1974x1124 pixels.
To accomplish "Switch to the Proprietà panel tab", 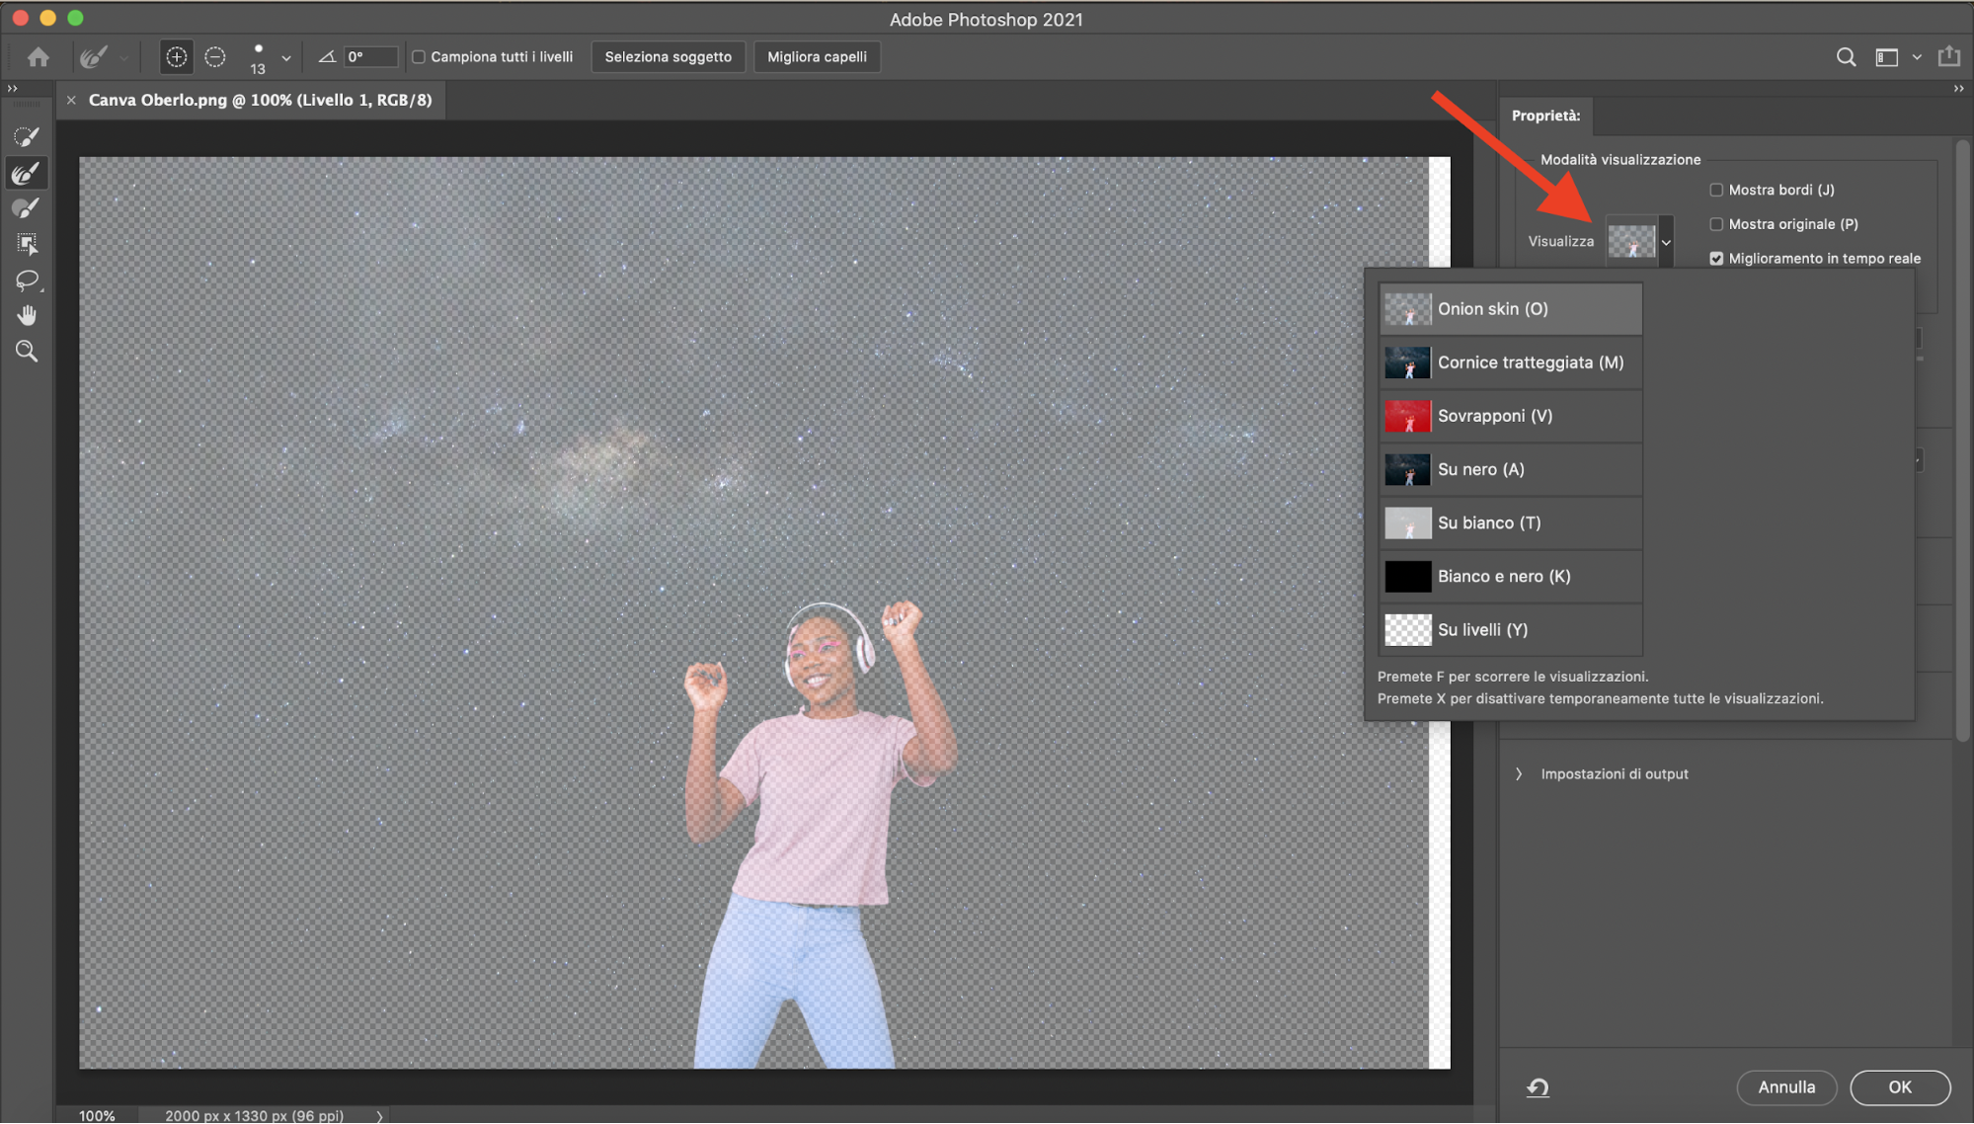I will click(1545, 116).
